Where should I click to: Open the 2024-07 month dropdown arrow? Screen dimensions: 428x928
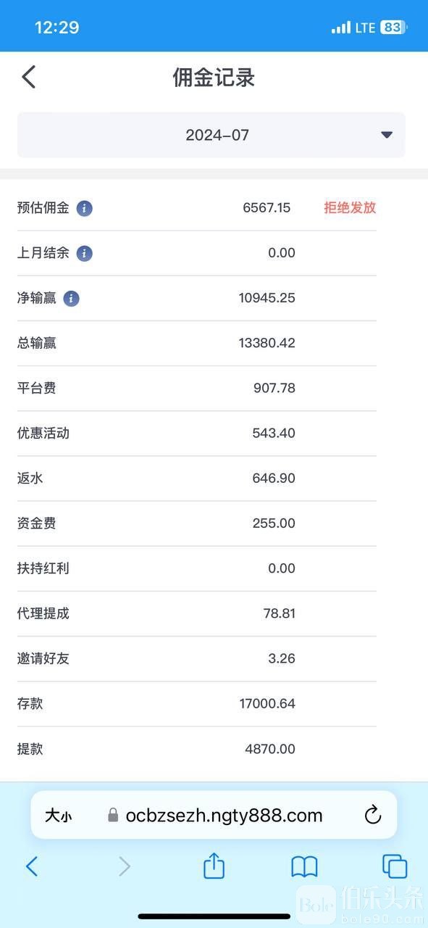(387, 135)
